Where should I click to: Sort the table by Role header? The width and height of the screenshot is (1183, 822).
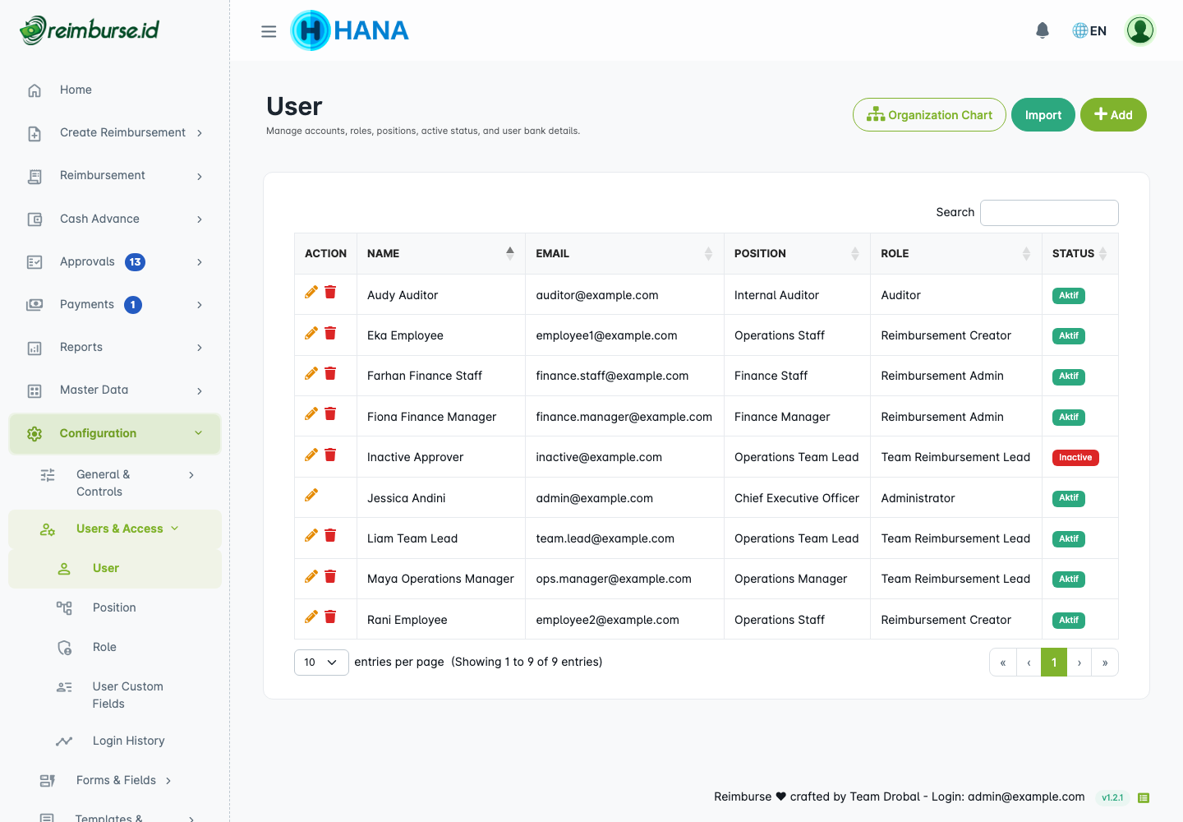956,253
